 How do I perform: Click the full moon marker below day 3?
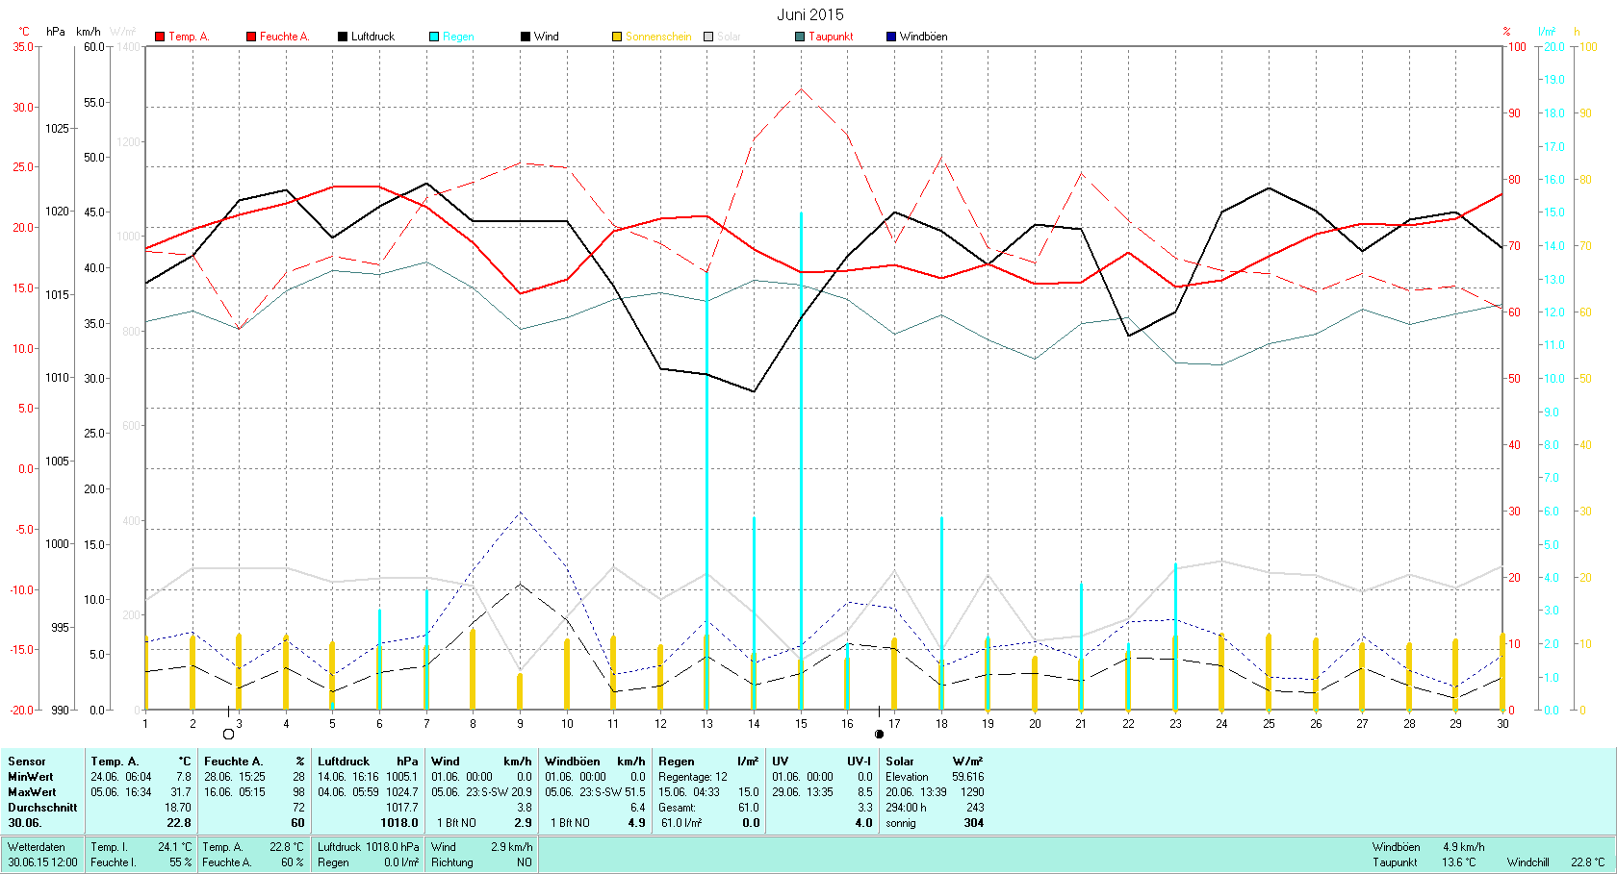(228, 734)
